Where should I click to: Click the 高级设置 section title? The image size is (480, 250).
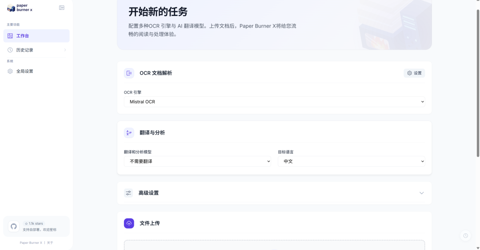148,193
